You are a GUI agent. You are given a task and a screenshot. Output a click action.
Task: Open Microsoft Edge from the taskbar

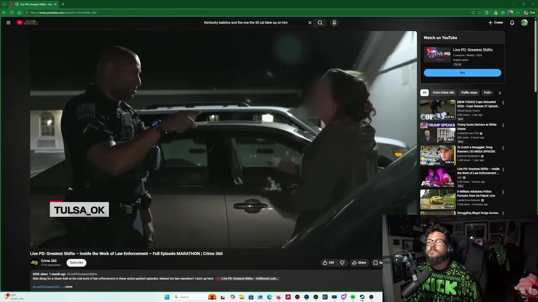tap(269, 297)
